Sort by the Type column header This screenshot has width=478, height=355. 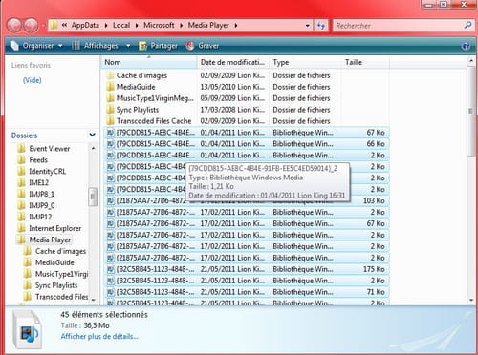coord(306,62)
